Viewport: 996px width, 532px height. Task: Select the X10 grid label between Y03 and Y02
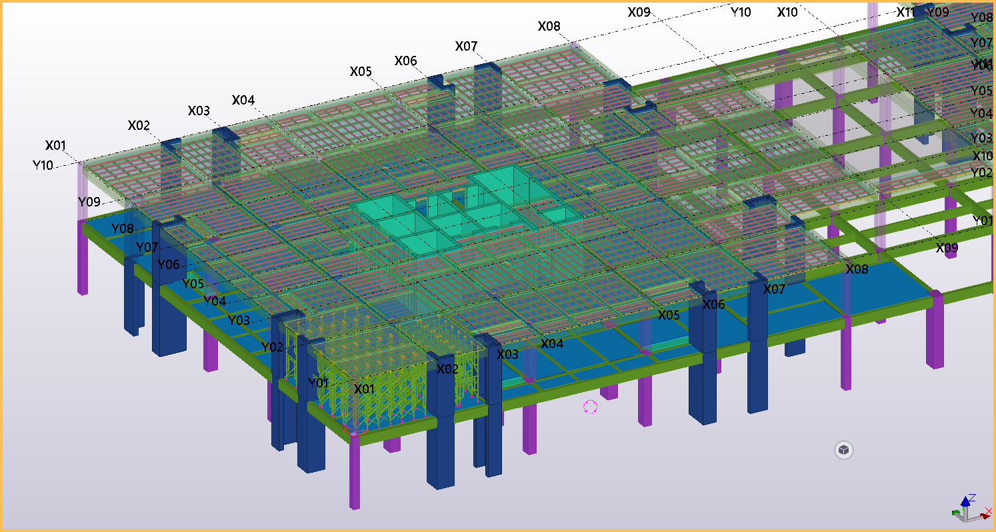pyautogui.click(x=983, y=156)
